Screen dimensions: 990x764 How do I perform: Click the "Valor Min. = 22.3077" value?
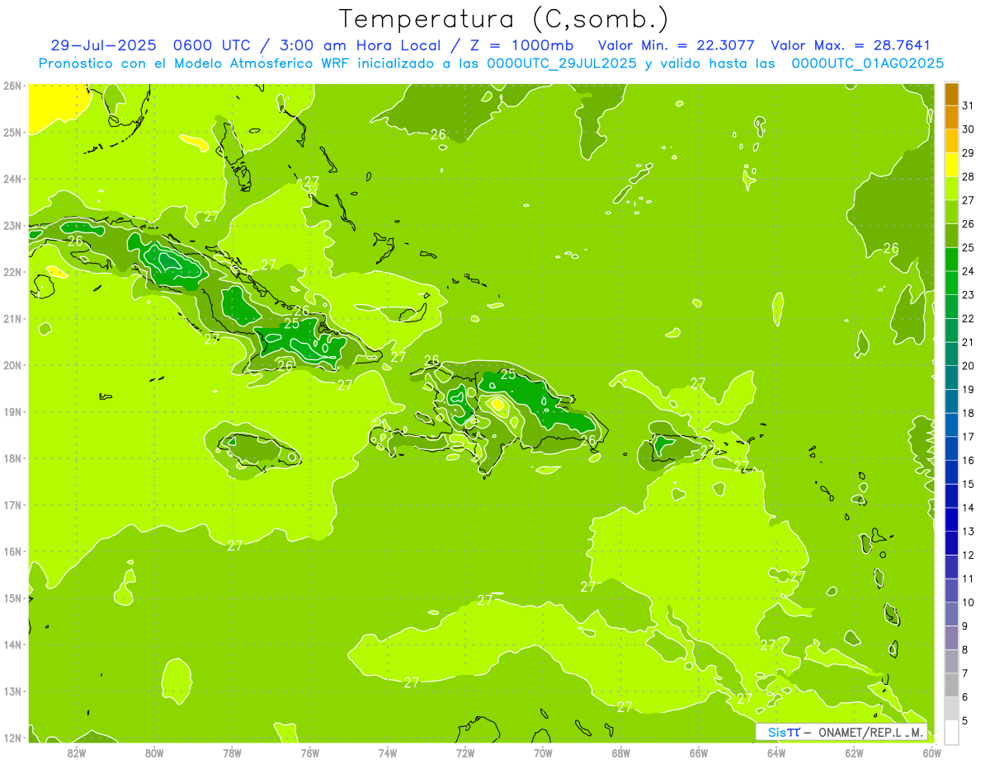point(676,45)
